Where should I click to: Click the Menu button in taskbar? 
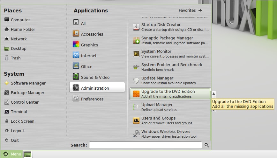(12, 154)
